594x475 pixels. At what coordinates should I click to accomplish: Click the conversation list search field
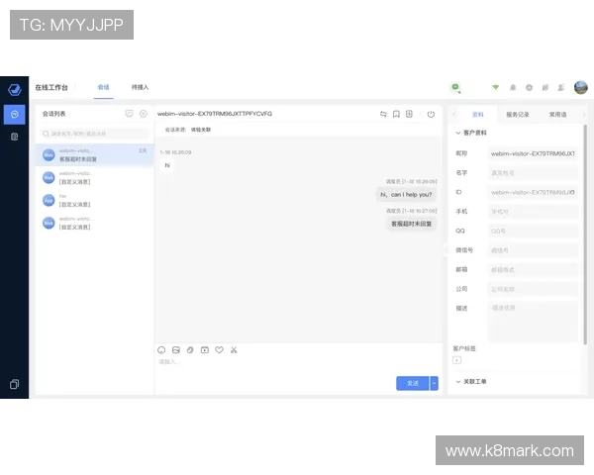pos(94,133)
